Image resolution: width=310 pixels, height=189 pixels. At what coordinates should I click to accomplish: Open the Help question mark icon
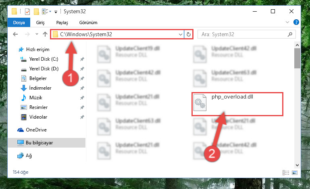pyautogui.click(x=296, y=22)
